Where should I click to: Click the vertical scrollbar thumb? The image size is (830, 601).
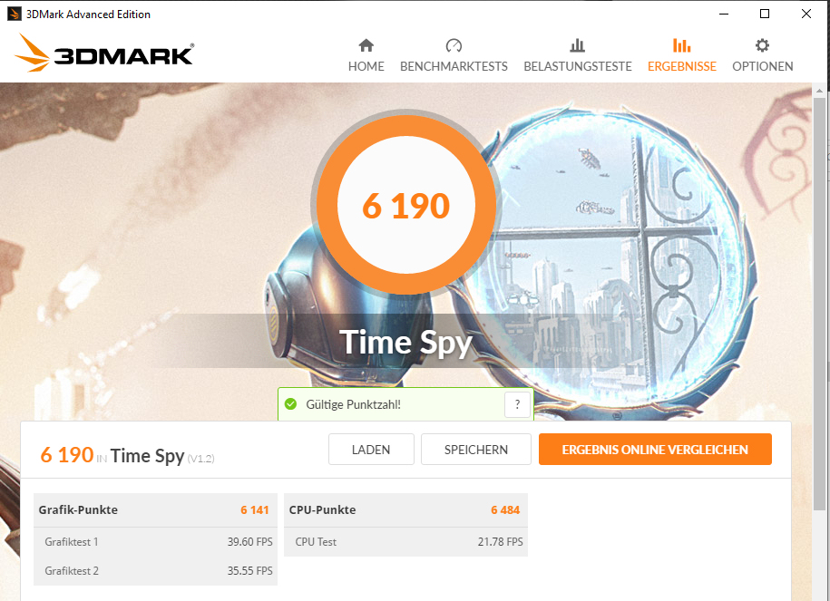point(819,305)
